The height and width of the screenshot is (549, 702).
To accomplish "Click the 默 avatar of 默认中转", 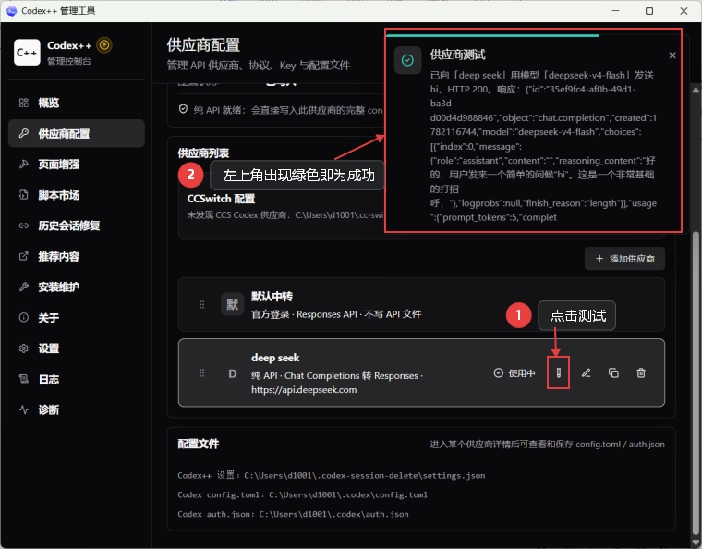I will point(233,304).
